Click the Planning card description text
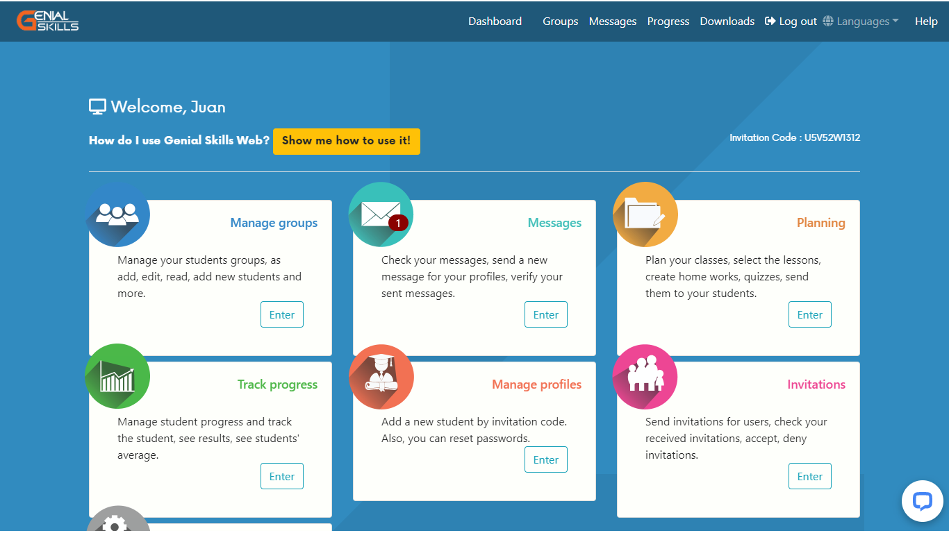Screen dimensions: 949x533 coord(733,277)
